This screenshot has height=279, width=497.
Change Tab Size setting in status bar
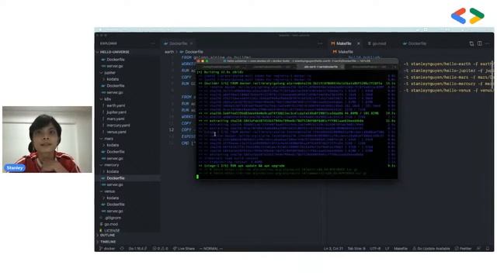(356, 249)
